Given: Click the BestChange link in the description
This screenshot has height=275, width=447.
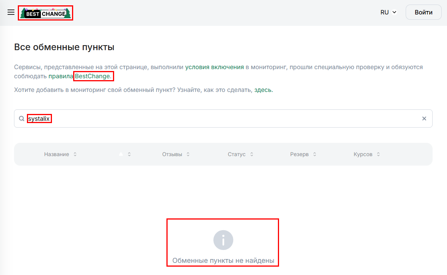Looking at the screenshot, I should tap(93, 76).
